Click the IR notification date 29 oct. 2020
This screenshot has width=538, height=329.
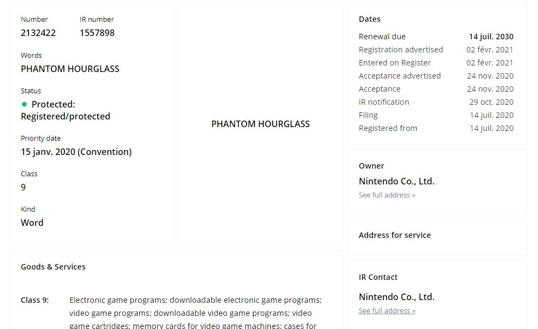click(x=492, y=102)
